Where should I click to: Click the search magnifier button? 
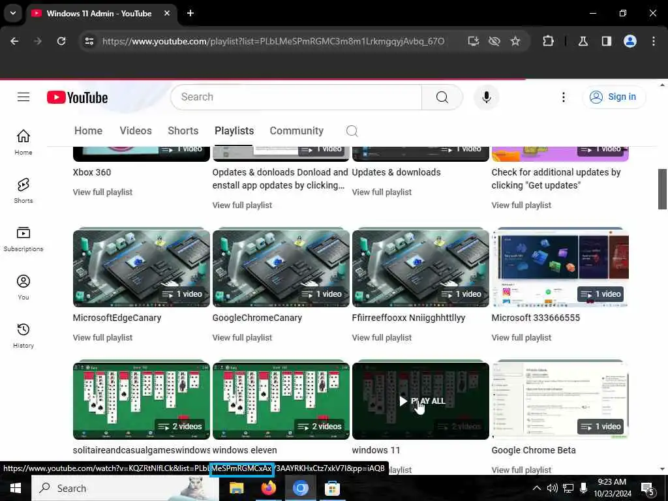[x=442, y=97]
